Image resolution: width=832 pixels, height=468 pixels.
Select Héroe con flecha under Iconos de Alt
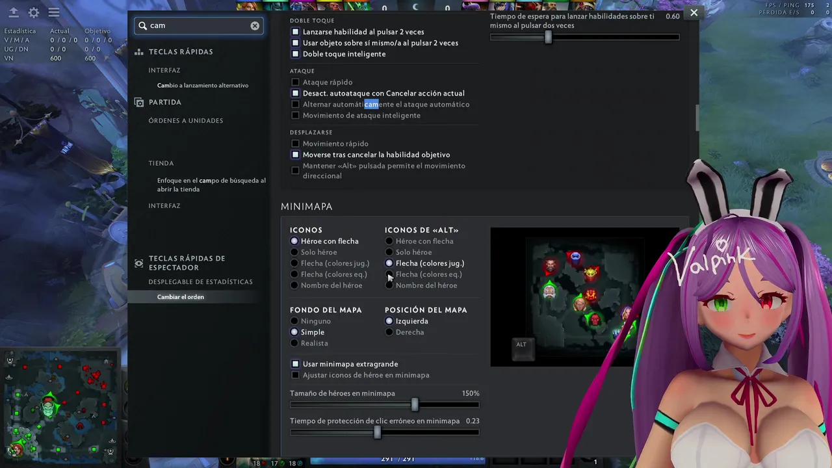(x=389, y=241)
